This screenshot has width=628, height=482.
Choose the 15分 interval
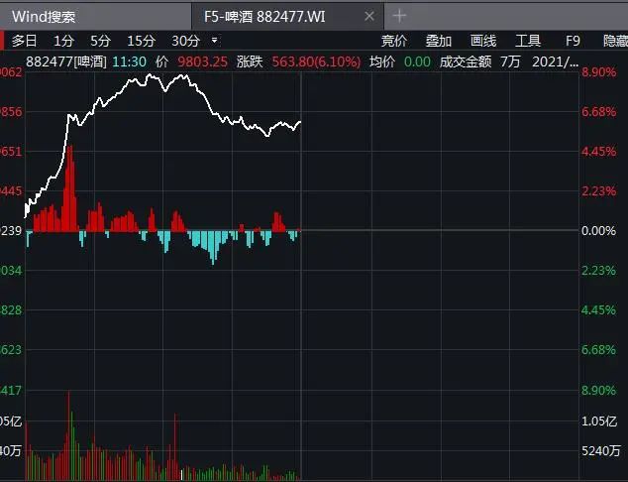click(141, 40)
